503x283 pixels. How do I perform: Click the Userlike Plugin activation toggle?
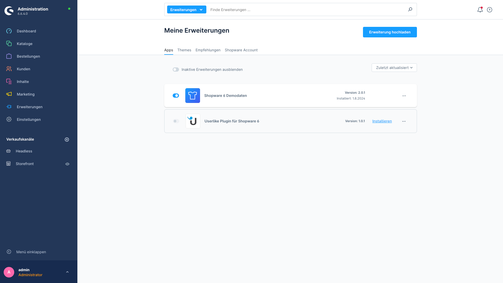pos(176,121)
